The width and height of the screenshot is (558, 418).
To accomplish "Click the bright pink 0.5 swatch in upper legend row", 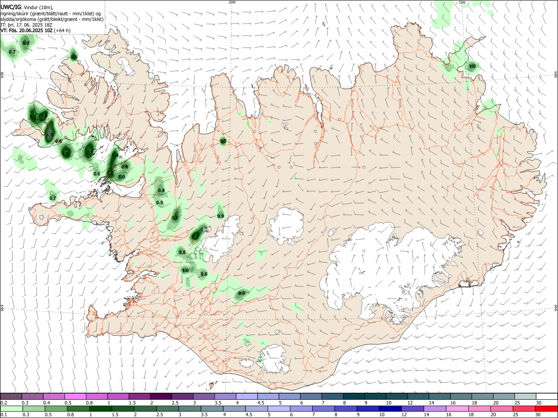I will click(75, 396).
